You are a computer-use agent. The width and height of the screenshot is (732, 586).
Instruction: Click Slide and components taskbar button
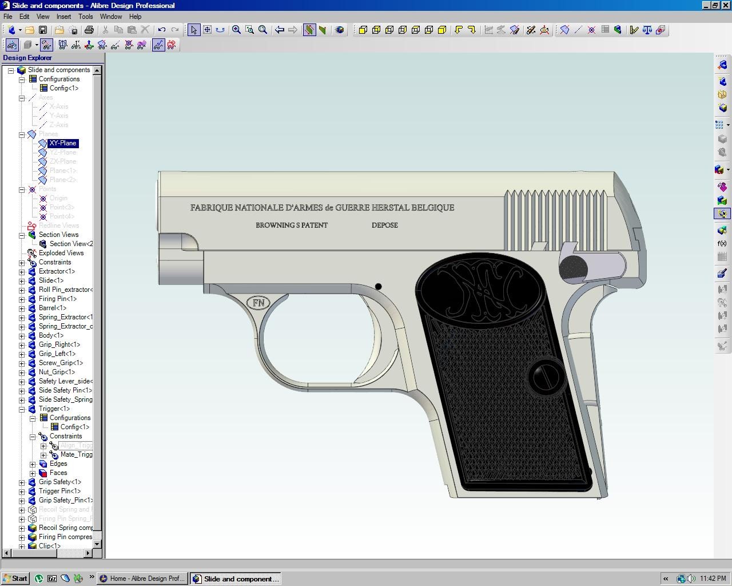pos(236,579)
